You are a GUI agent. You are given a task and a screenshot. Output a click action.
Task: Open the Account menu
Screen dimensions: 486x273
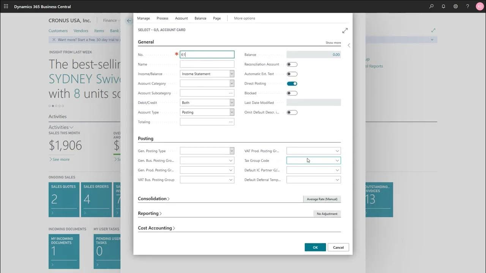(x=181, y=18)
